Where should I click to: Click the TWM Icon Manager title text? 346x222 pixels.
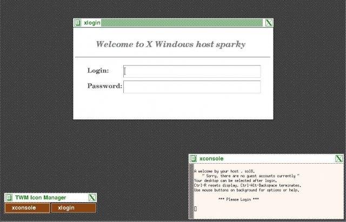41,198
